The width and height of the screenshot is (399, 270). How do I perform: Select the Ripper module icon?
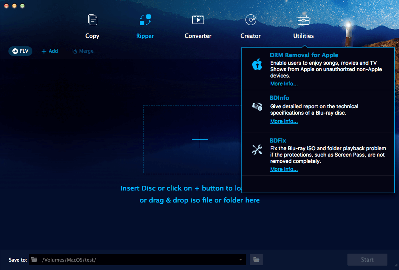click(145, 20)
